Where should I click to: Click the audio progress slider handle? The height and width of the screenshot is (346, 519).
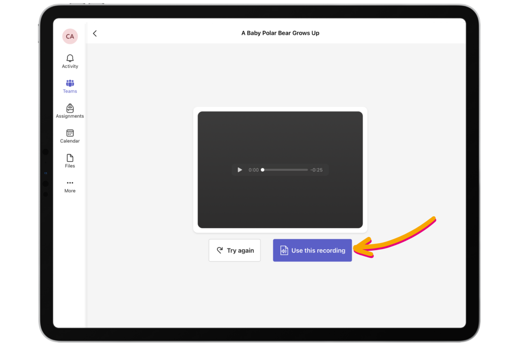(x=263, y=170)
